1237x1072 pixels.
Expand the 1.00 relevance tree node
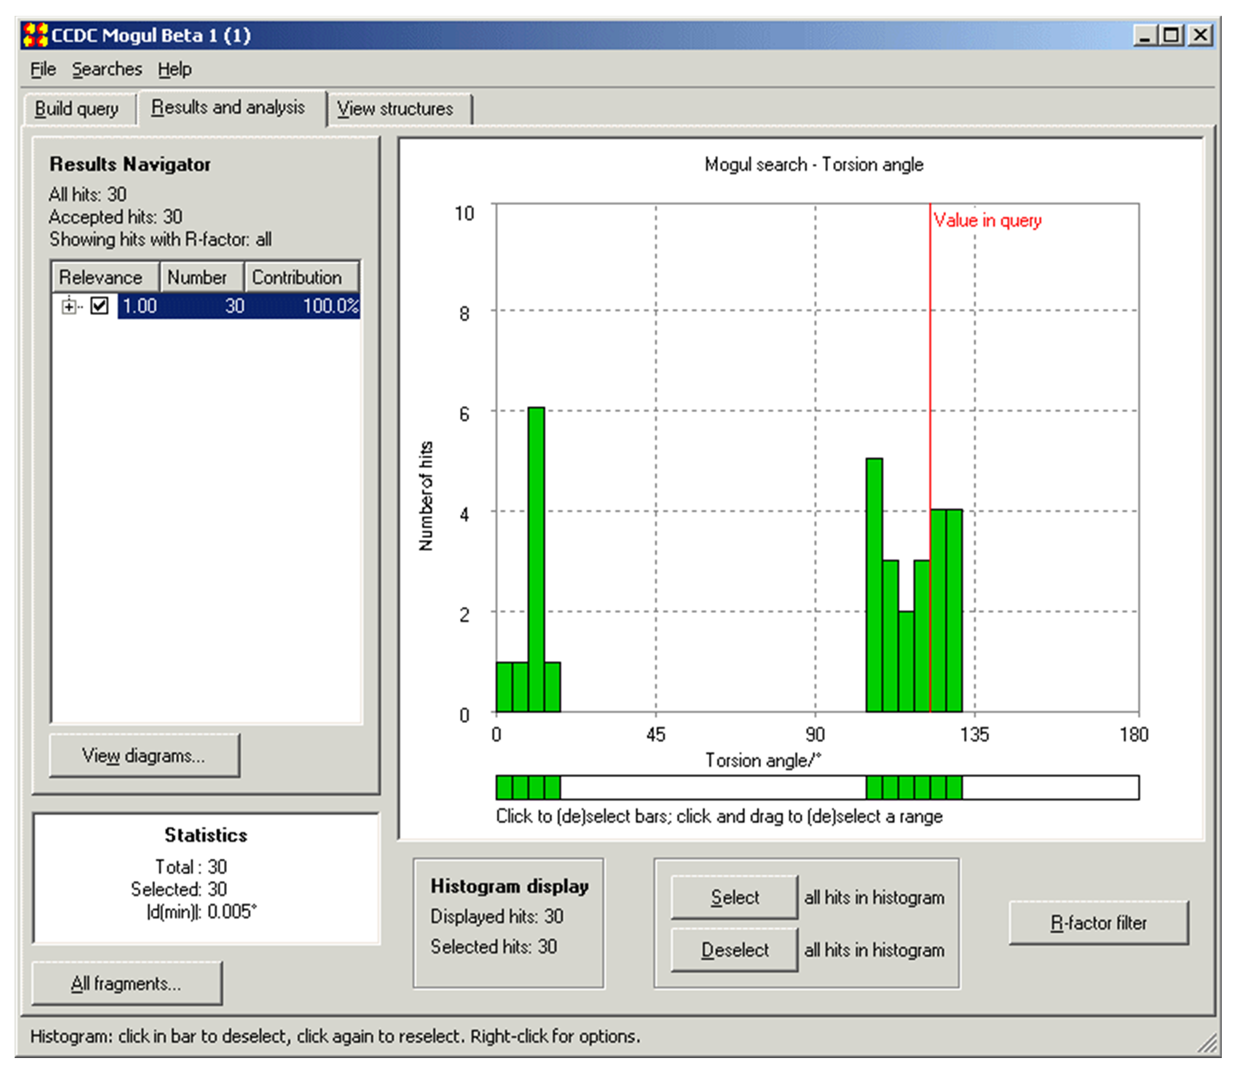[x=69, y=306]
